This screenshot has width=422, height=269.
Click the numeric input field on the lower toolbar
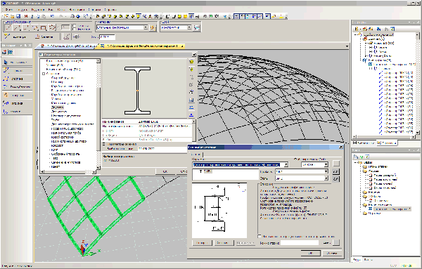tap(107, 37)
